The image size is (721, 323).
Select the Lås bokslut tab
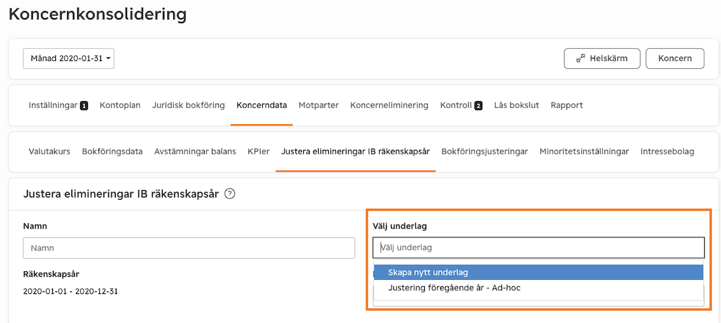click(x=516, y=106)
